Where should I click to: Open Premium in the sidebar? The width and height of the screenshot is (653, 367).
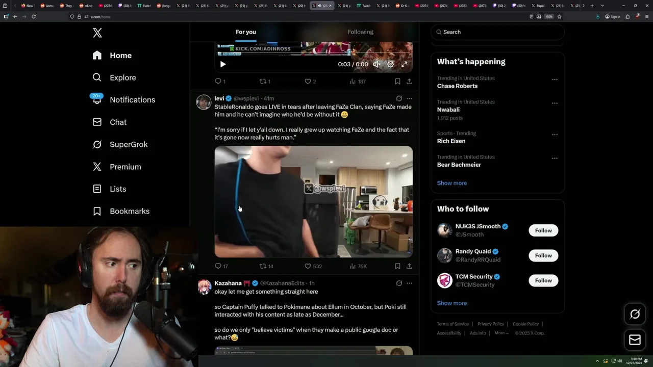click(116, 167)
